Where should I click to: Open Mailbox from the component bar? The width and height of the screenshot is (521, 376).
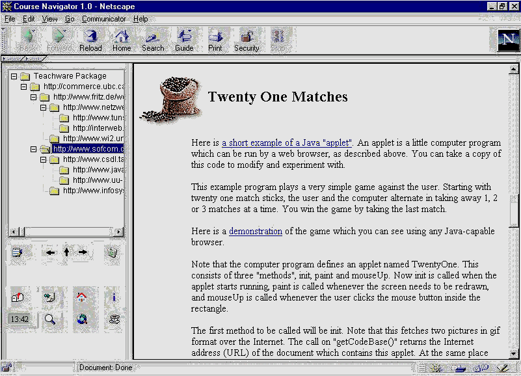click(460, 368)
